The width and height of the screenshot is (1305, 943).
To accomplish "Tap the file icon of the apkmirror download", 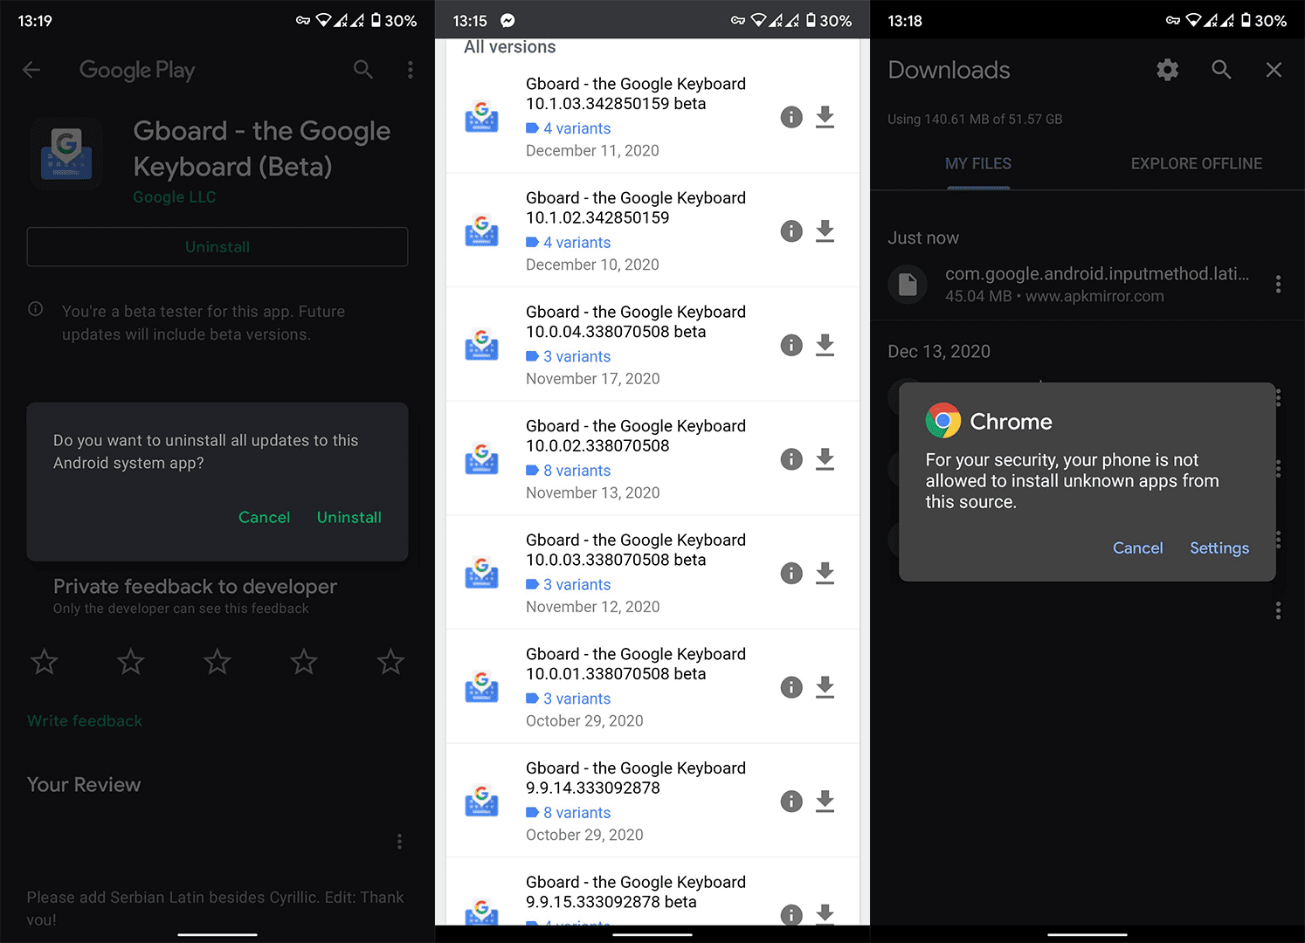I will [908, 284].
